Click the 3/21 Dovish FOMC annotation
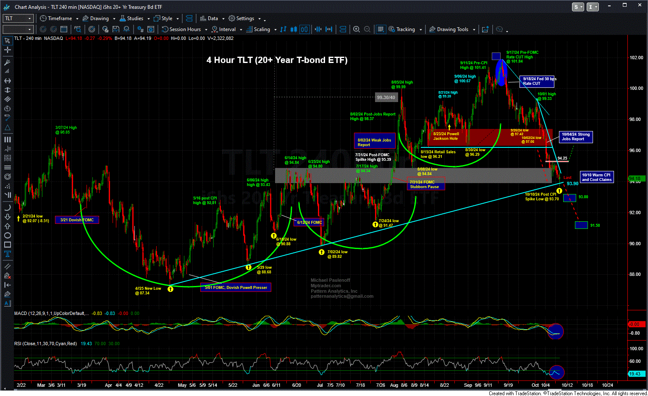648x396 pixels. click(x=77, y=220)
